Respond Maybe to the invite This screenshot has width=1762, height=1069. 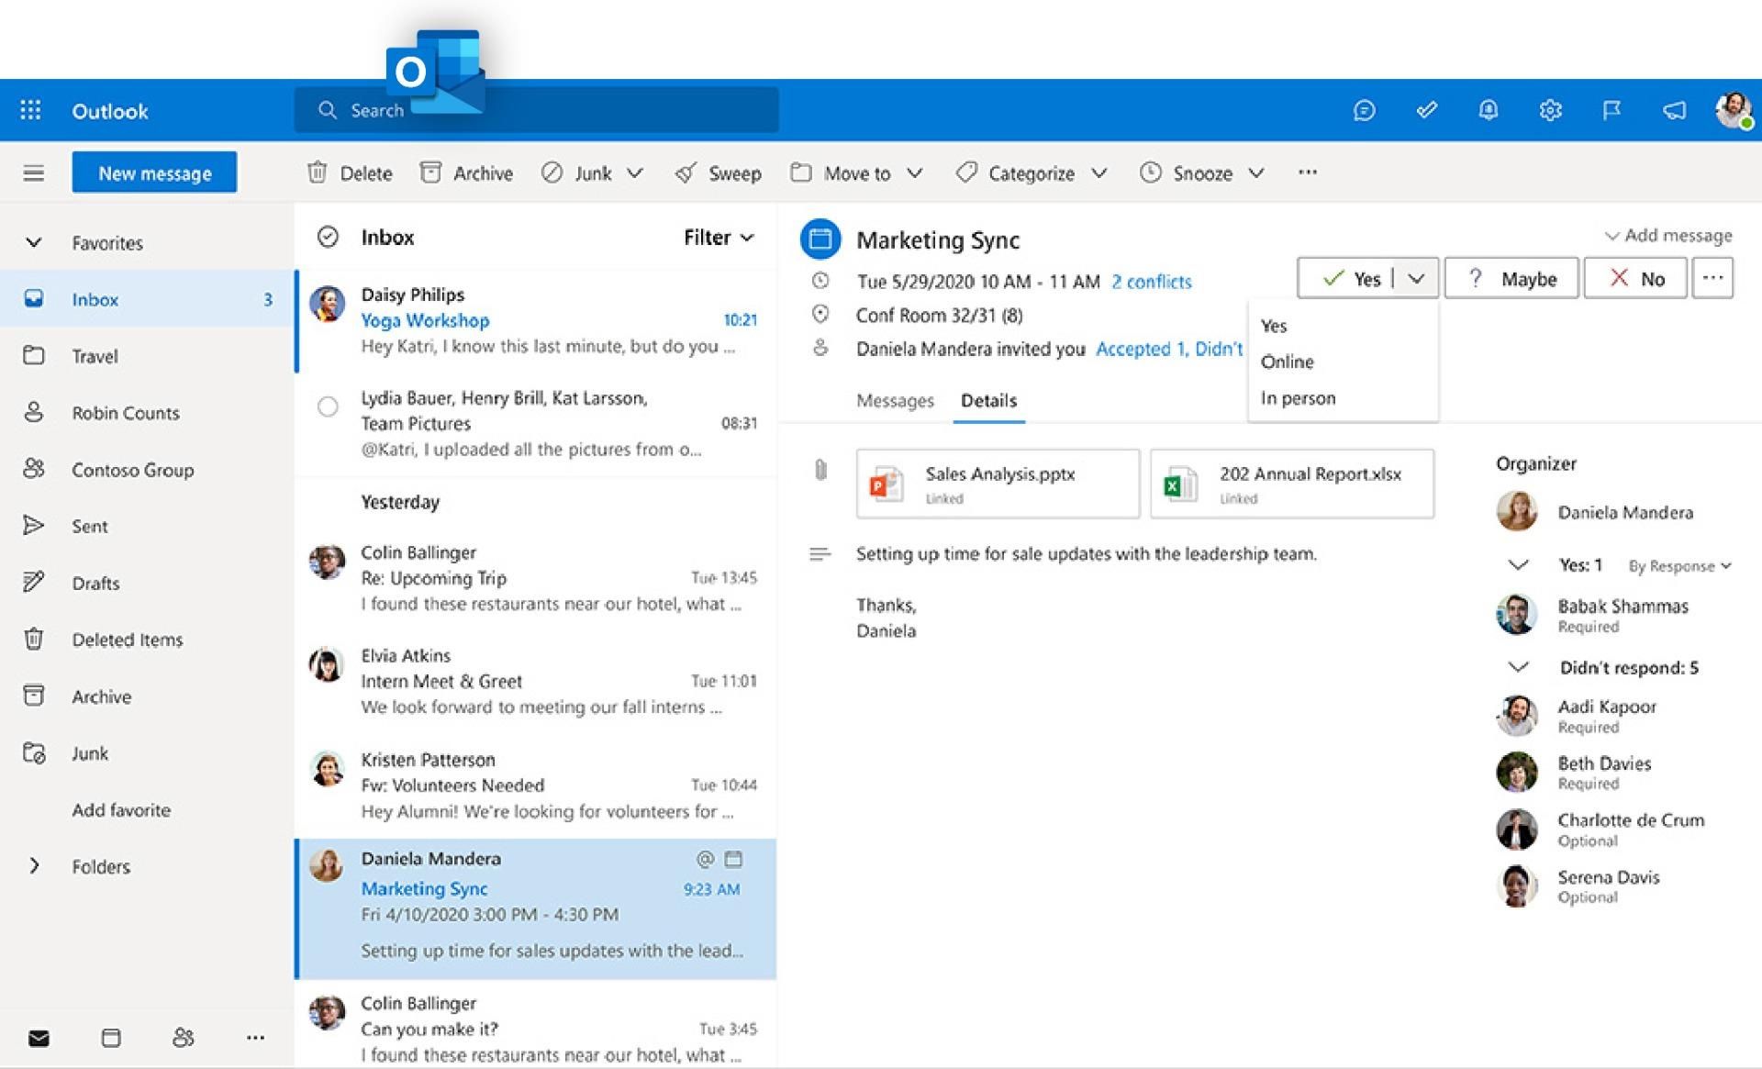(x=1511, y=278)
